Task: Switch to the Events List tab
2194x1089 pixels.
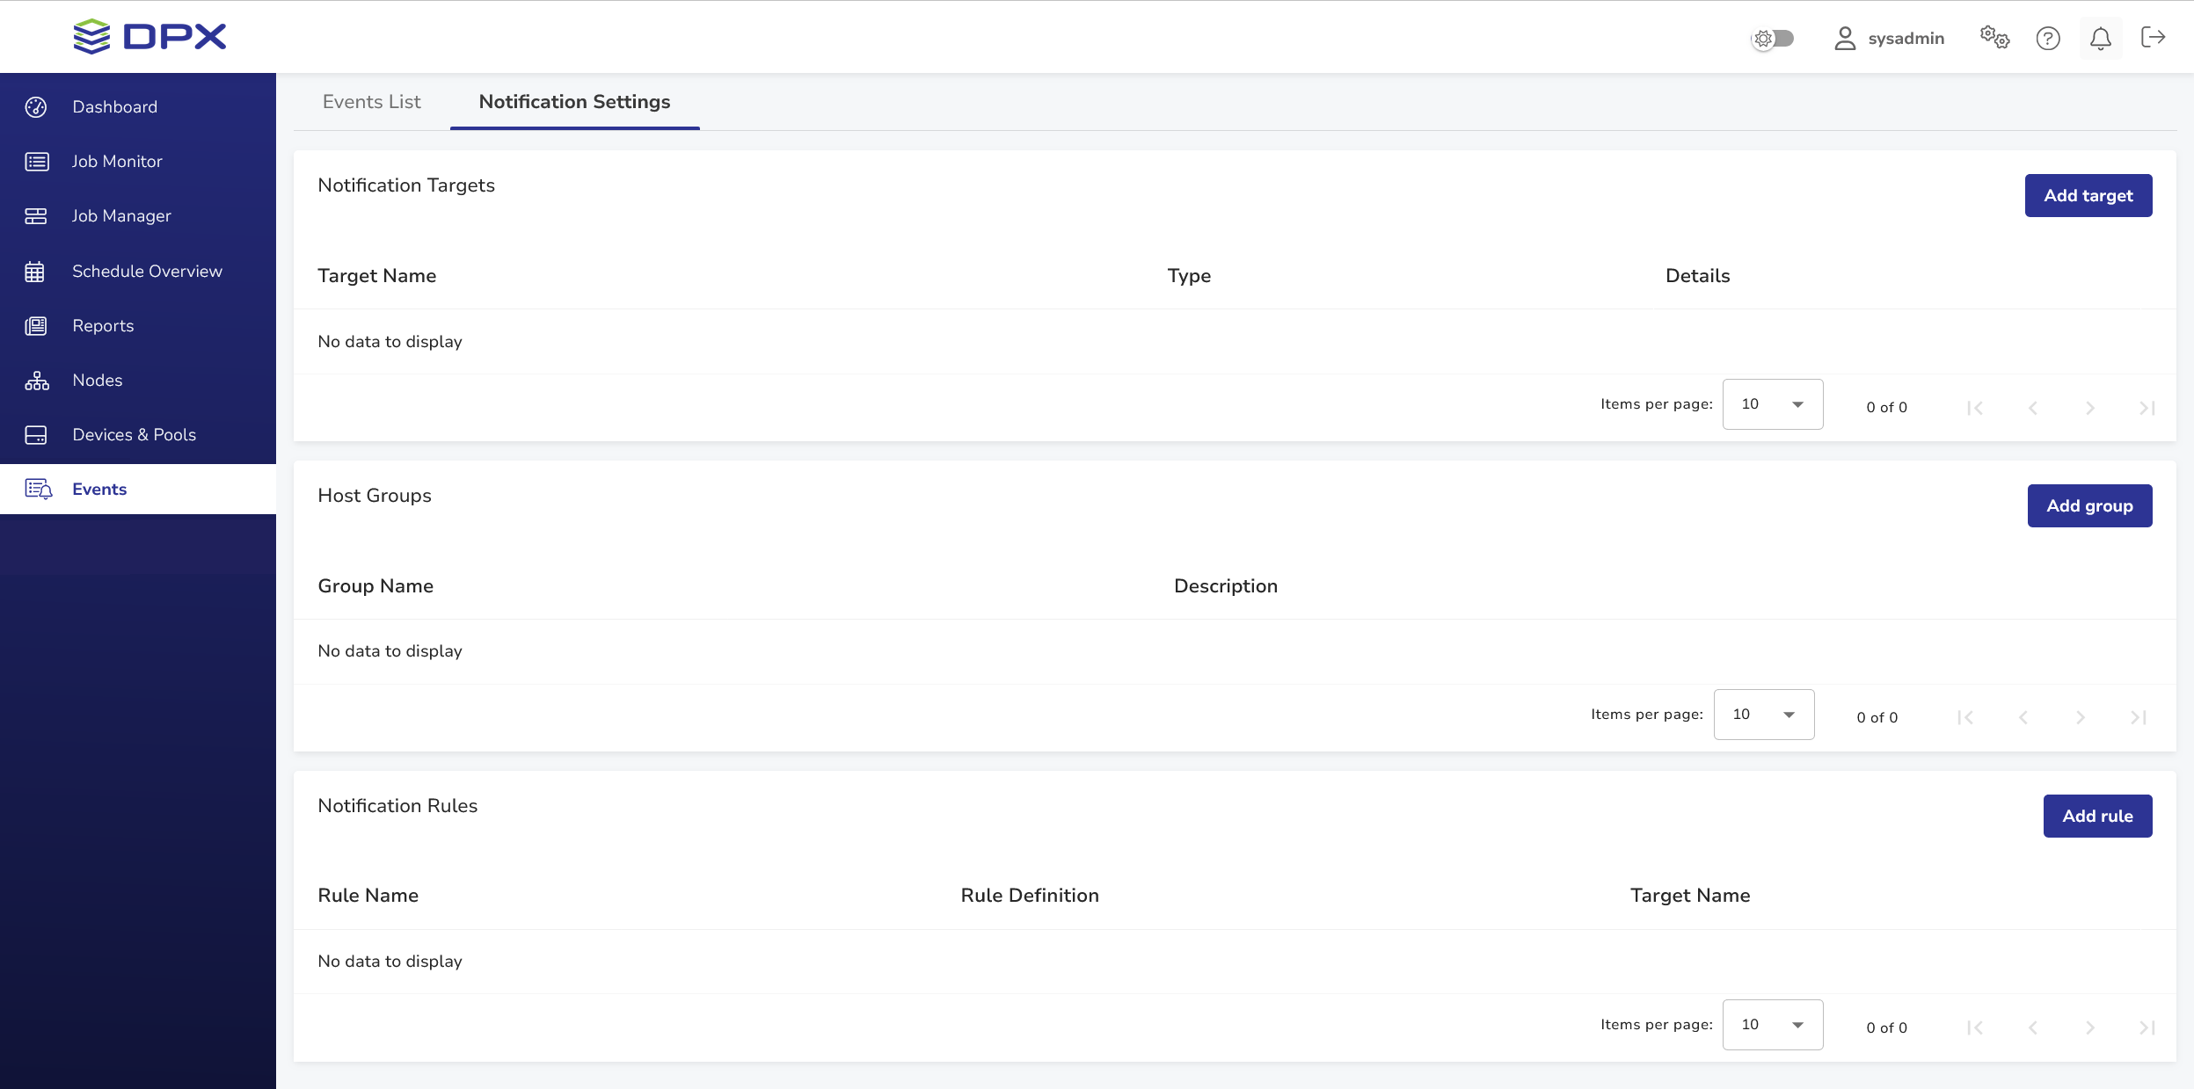Action: 371,102
